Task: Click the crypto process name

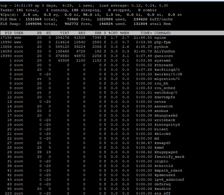Action: point(161,161)
